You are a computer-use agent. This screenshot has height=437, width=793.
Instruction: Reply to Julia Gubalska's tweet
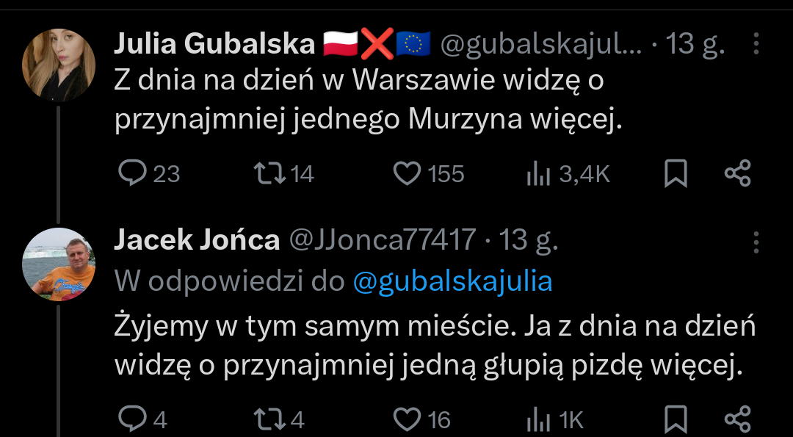[x=133, y=173]
